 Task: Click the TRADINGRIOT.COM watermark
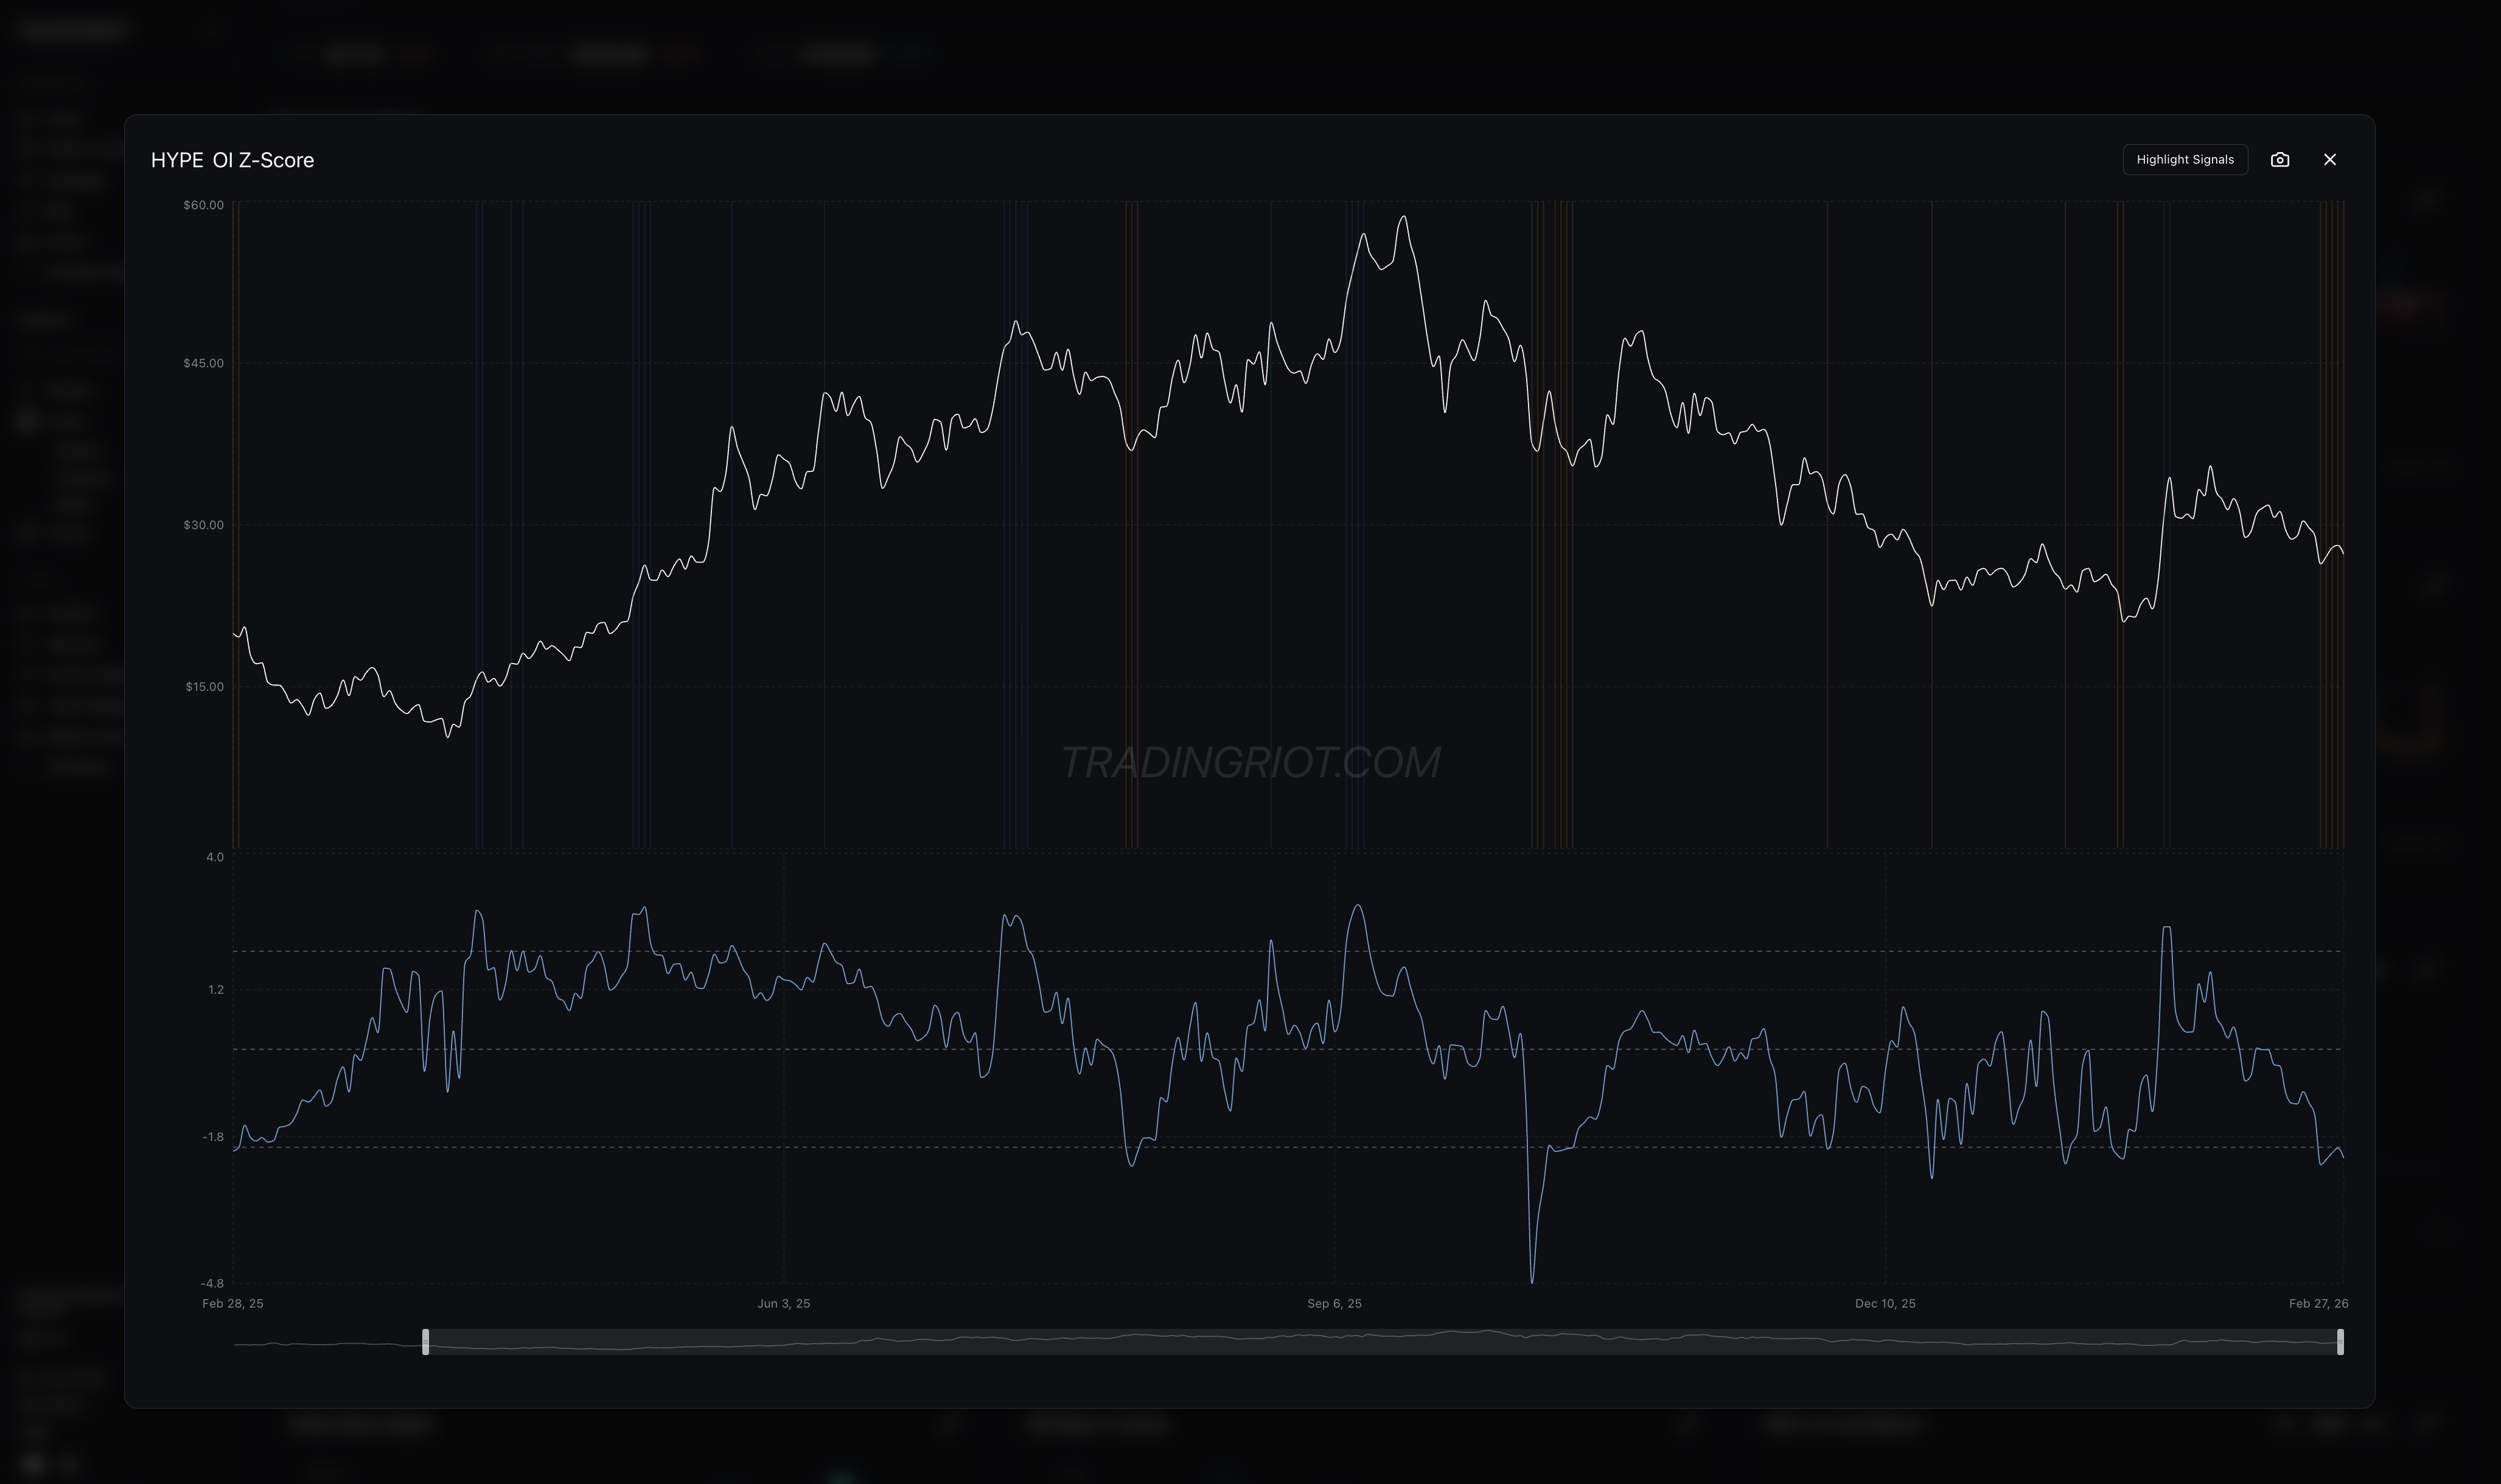pos(1250,762)
